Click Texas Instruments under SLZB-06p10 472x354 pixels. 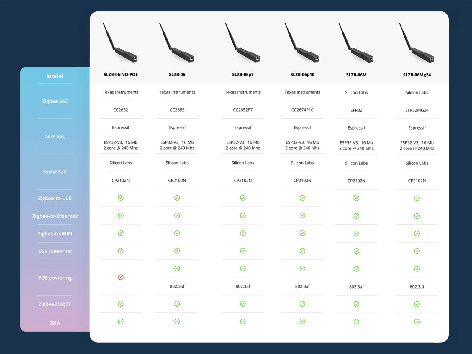click(x=302, y=92)
